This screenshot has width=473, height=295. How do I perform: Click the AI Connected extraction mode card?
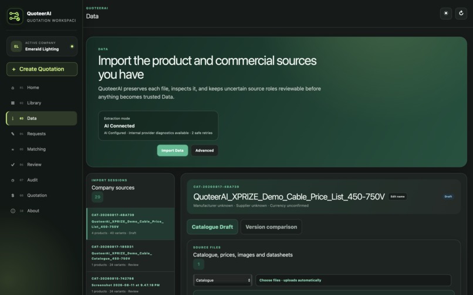click(x=158, y=126)
